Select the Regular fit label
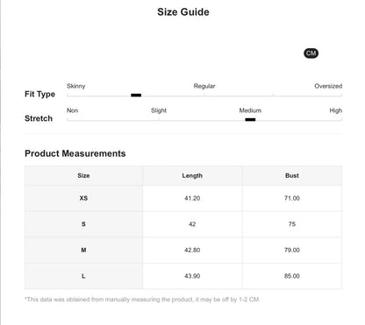The width and height of the screenshot is (365, 325). [x=204, y=86]
